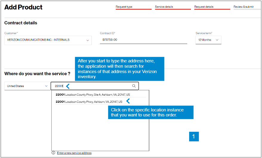Click the blue arrow beside second address suggestion

128,101
